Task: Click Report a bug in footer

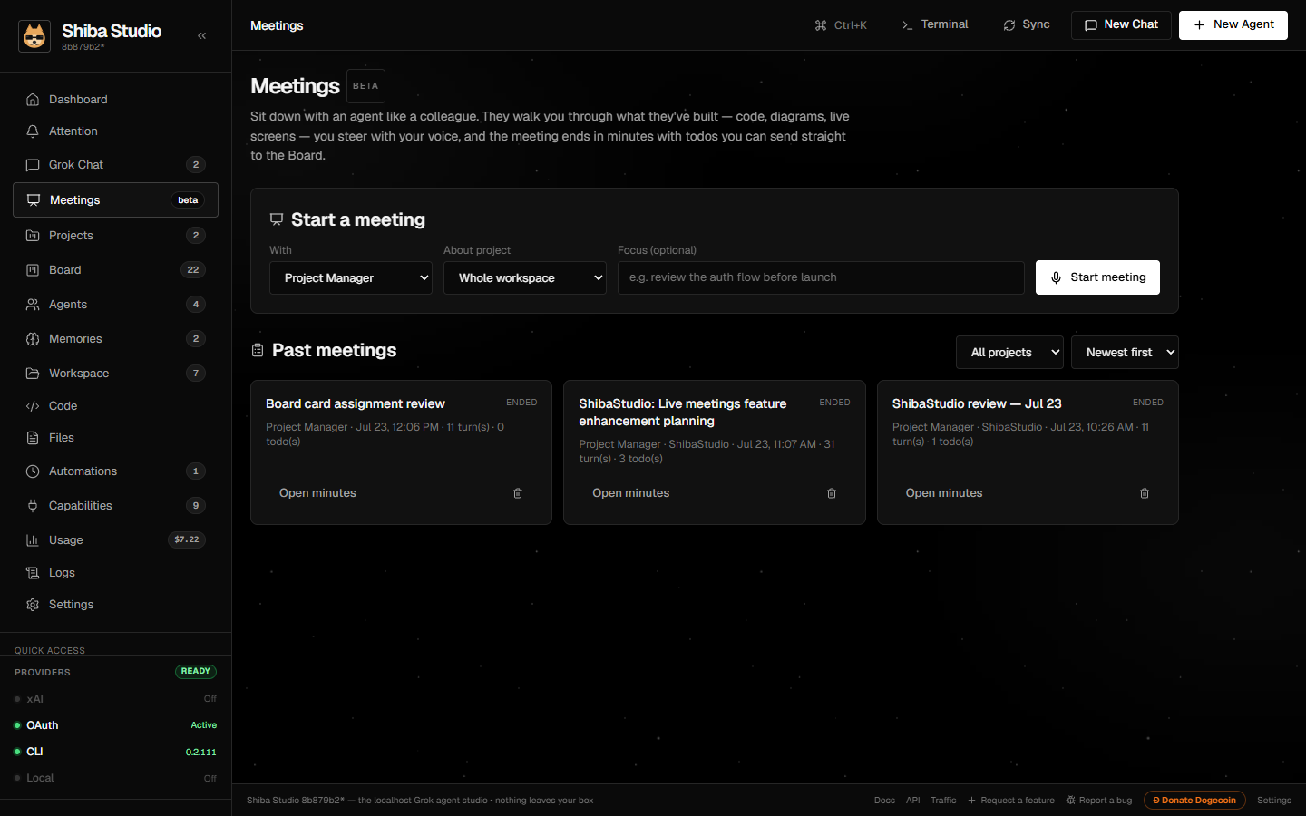Action: (1099, 801)
